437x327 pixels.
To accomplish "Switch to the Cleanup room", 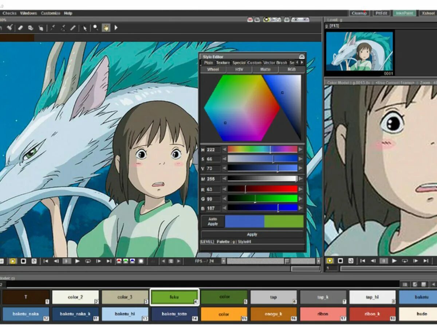I will [359, 13].
